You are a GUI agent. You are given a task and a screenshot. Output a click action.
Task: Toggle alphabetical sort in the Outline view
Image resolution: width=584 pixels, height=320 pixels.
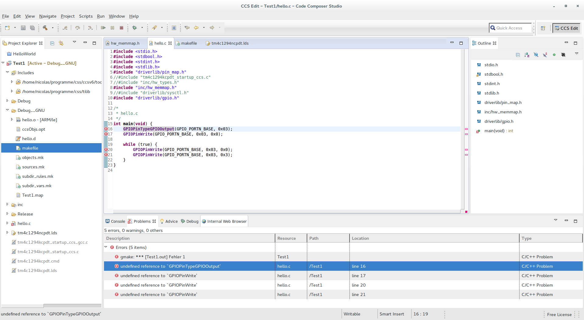point(527,55)
